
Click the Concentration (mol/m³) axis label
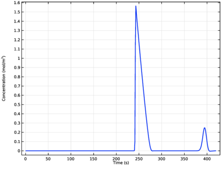4,78
